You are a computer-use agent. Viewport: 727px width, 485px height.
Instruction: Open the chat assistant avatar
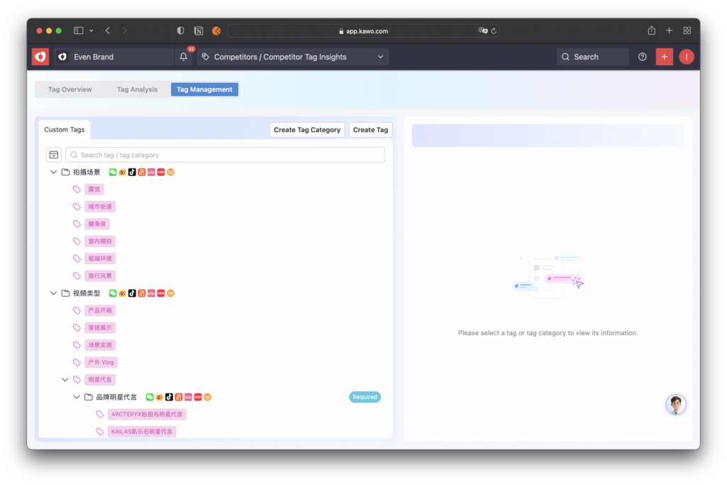coord(675,405)
